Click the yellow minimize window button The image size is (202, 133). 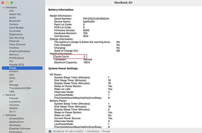pos(7,3)
